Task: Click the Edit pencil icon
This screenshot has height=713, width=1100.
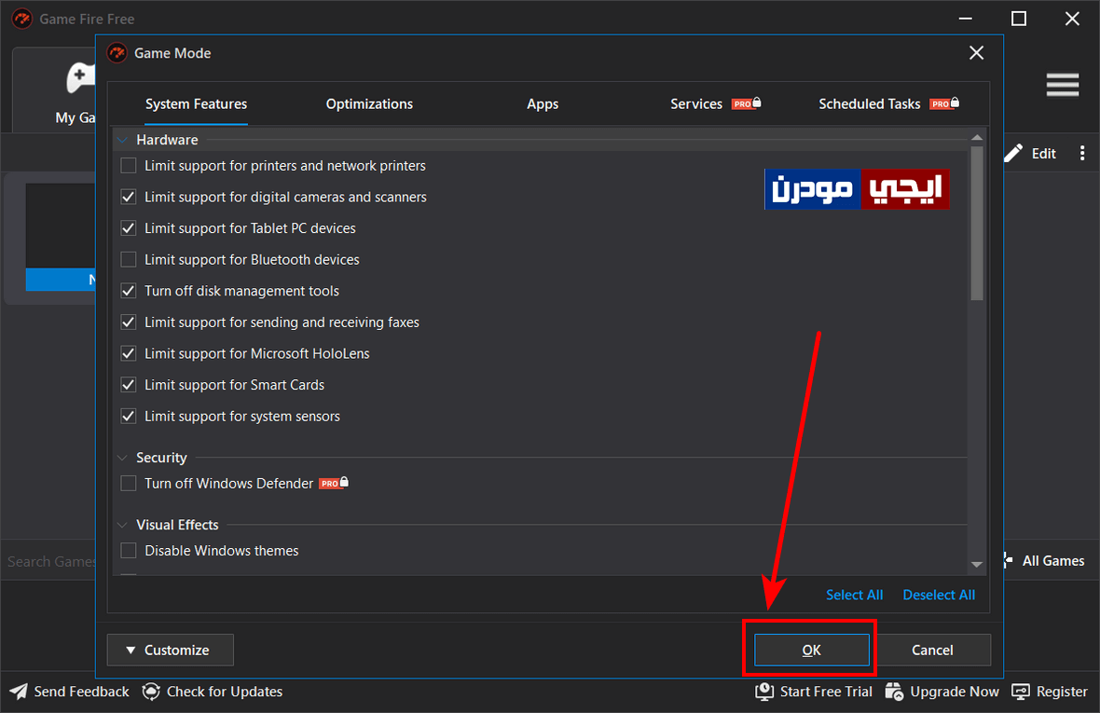Action: (1013, 154)
